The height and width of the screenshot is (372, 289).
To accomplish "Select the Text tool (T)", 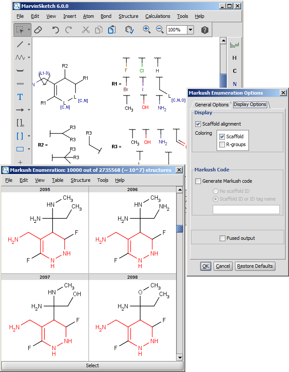I will pos(20,97).
